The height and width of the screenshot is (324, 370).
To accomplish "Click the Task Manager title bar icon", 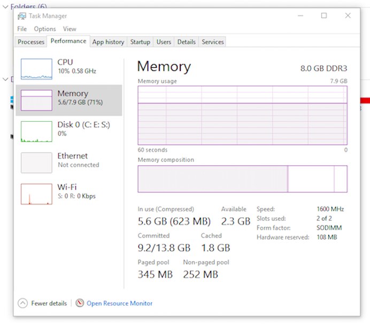I will coord(22,16).
